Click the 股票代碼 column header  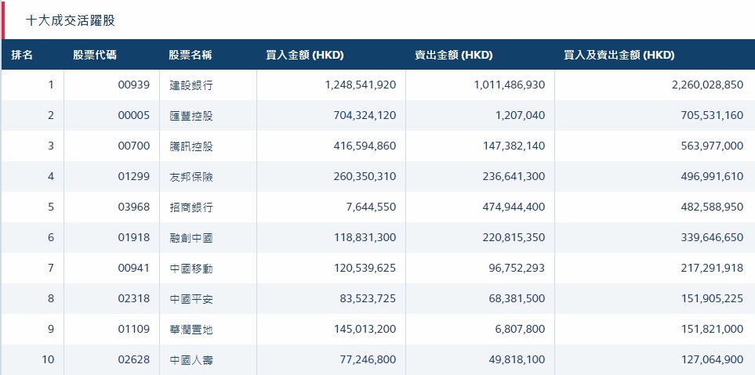coord(95,55)
